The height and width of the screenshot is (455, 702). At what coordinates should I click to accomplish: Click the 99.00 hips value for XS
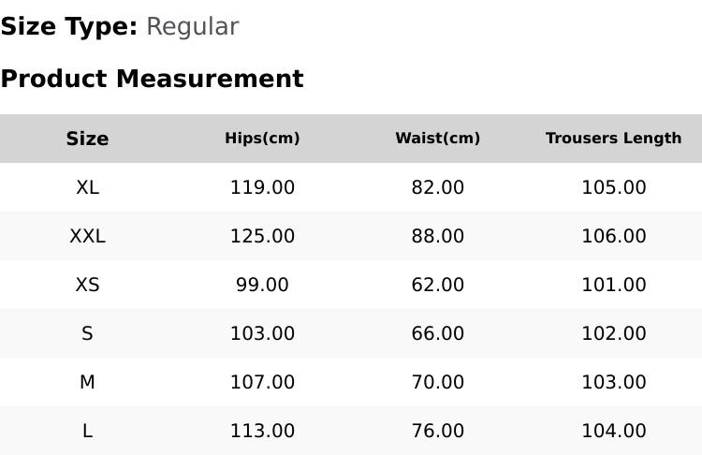click(x=262, y=285)
